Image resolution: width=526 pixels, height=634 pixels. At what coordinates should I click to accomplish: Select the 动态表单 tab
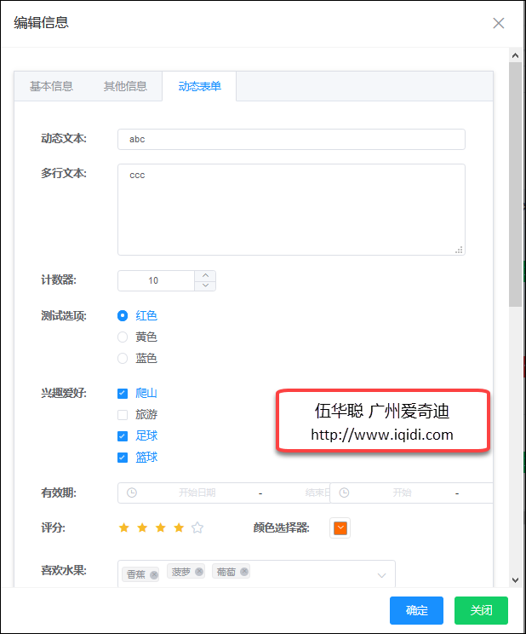pyautogui.click(x=199, y=86)
